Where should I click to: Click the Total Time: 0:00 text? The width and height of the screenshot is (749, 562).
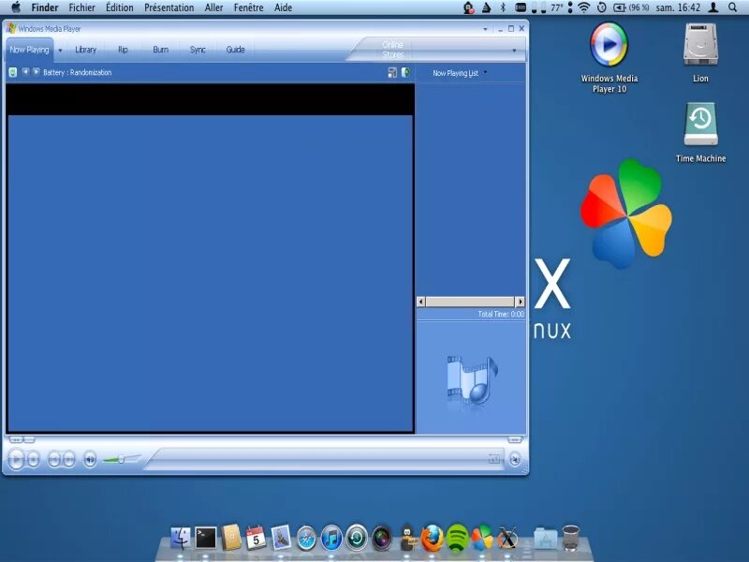pos(501,314)
